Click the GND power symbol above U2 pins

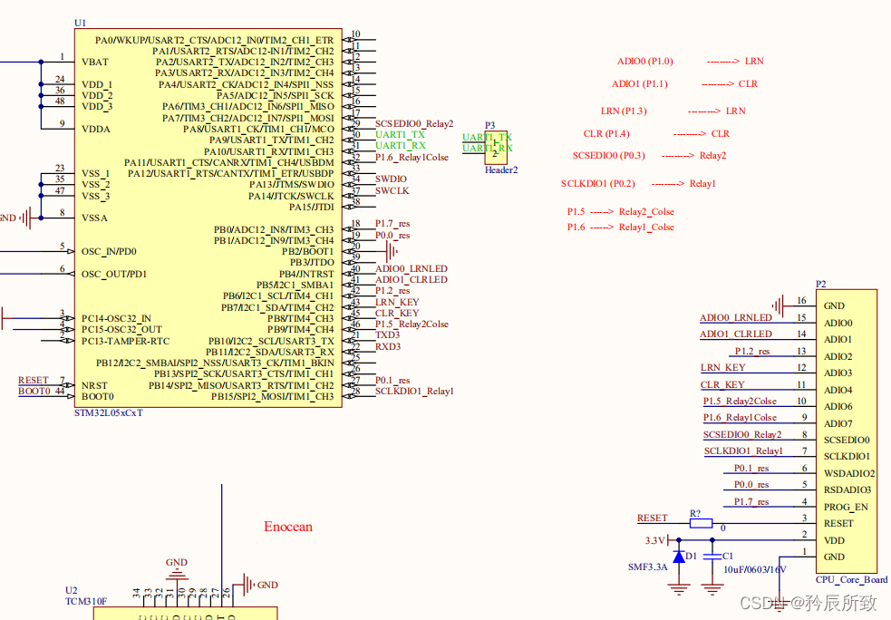click(177, 576)
